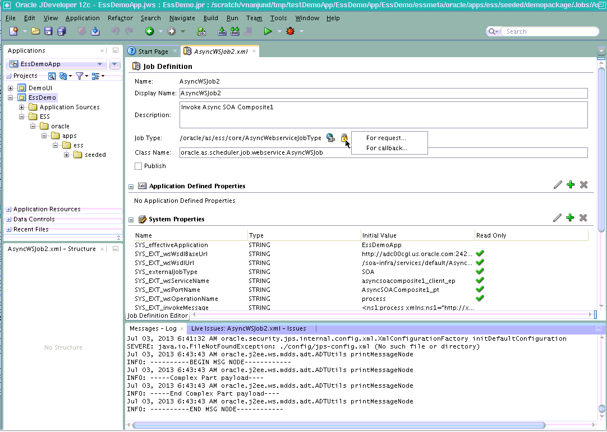
Task: Click the Rebuild (double arrow 0101) icon
Action: pyautogui.click(x=234, y=31)
